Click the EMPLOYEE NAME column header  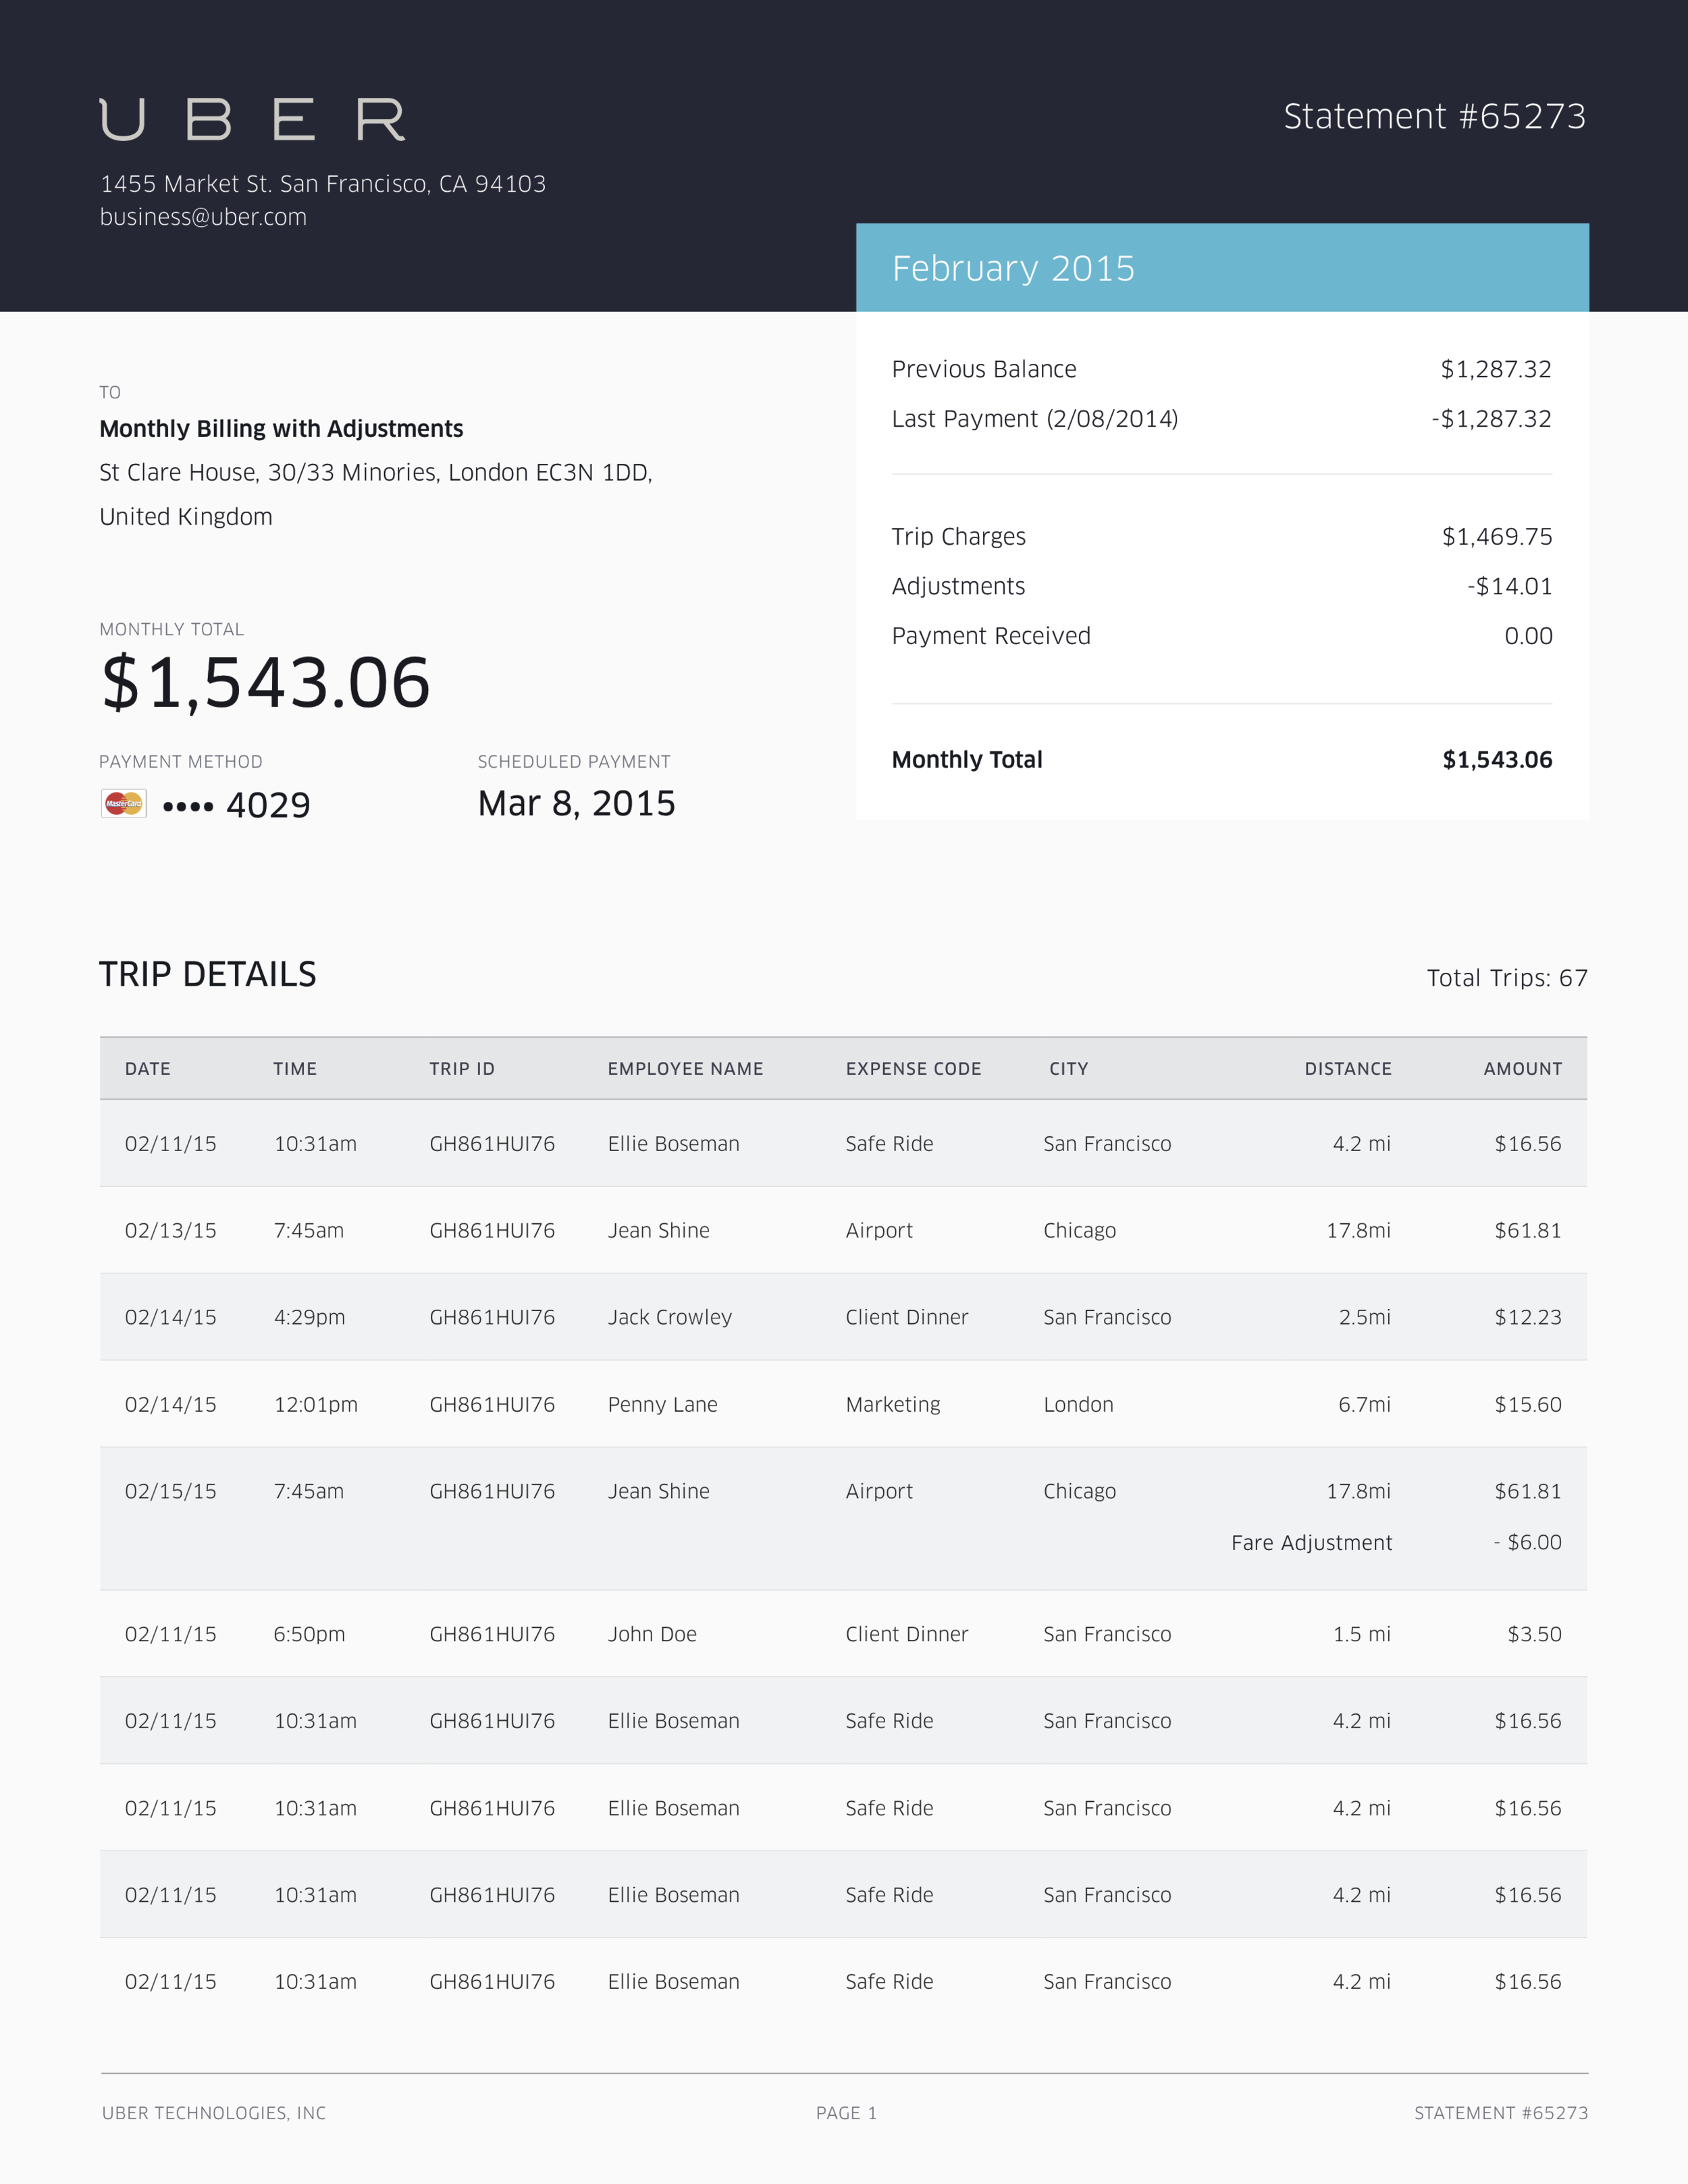pyautogui.click(x=685, y=1069)
